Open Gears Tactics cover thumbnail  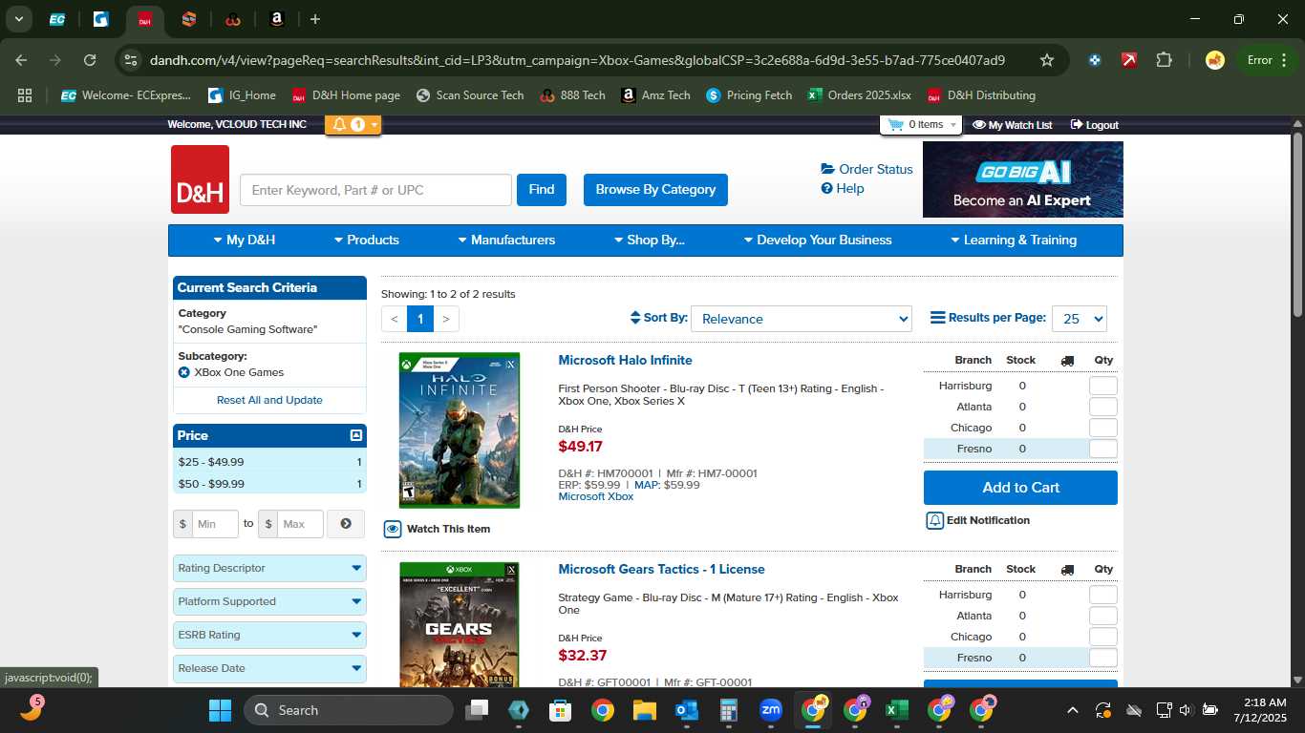pos(460,624)
